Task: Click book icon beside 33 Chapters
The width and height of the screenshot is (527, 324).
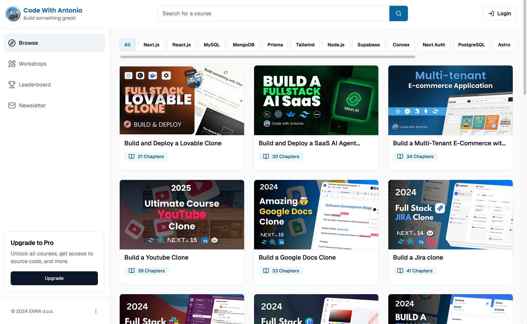Action: [x=266, y=271]
